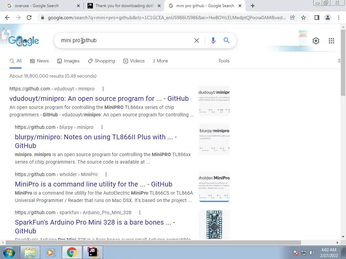Click the lock icon in address bar

point(43,18)
